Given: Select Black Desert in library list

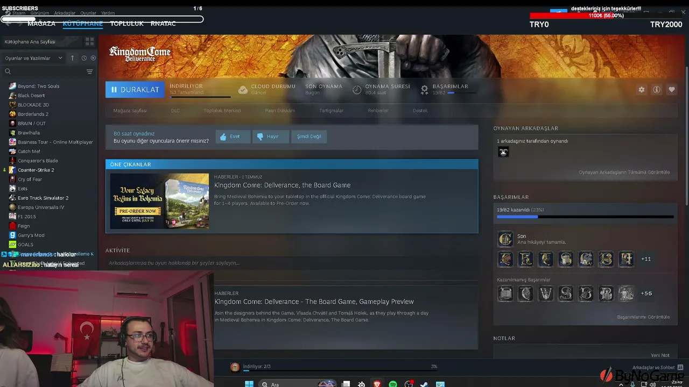Looking at the screenshot, I should 31,96.
